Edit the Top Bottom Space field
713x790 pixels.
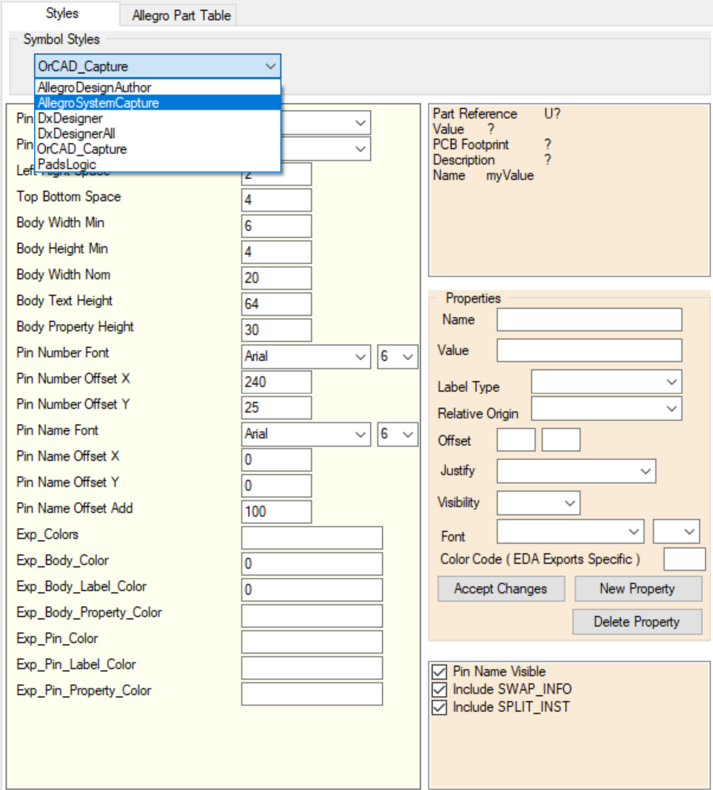pos(276,200)
